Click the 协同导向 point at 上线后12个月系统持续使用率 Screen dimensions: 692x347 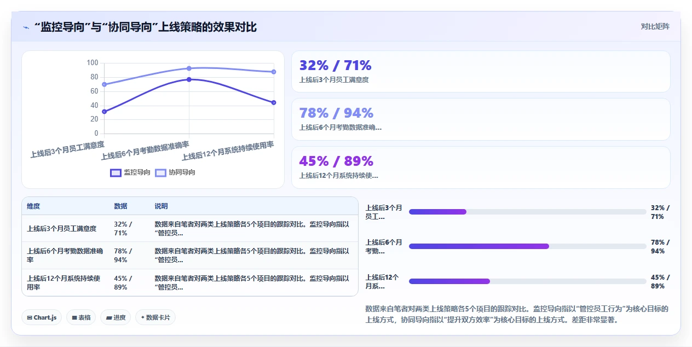(274, 72)
